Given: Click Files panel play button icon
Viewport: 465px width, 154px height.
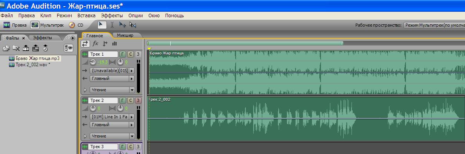Looking at the screenshot, I should point(73,38).
